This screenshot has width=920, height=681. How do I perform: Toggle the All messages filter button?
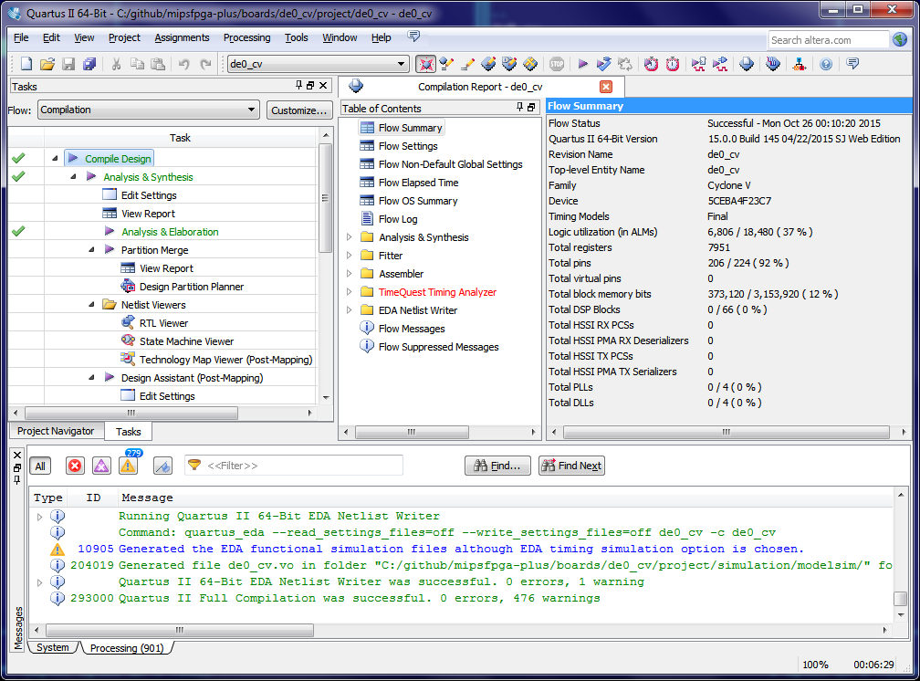click(x=40, y=466)
